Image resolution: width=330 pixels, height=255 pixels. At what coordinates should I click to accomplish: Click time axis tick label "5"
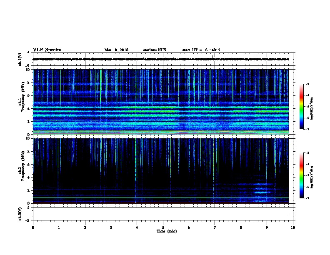[163, 227]
